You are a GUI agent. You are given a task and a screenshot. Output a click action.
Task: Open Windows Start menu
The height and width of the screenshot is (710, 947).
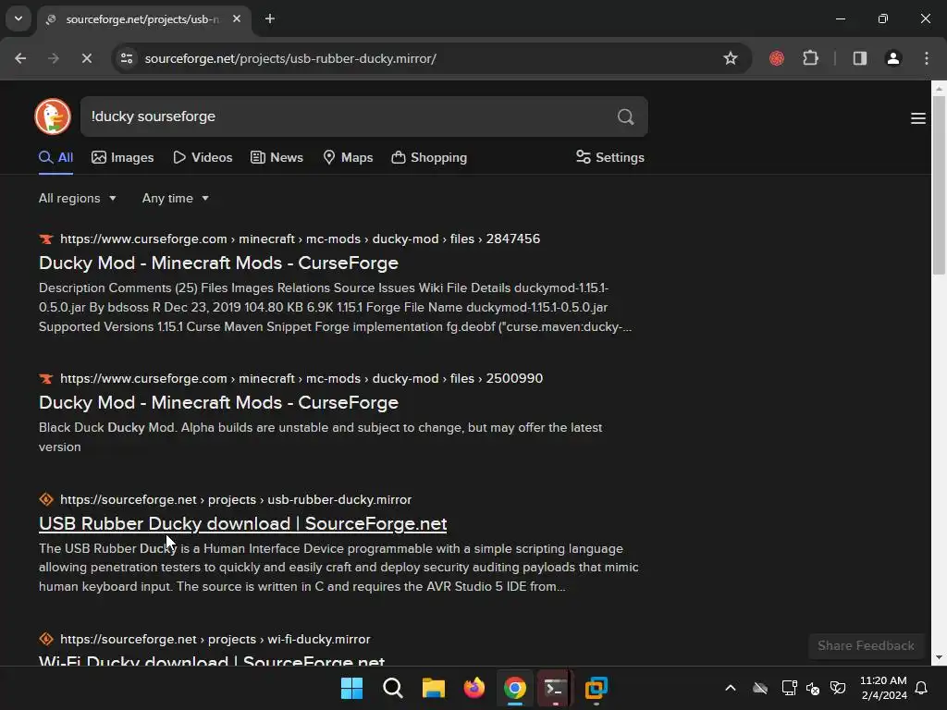pos(351,688)
